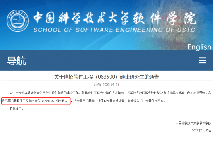Click the line 特此通告。
The width and height of the screenshot is (213, 141).
pyautogui.click(x=16, y=109)
